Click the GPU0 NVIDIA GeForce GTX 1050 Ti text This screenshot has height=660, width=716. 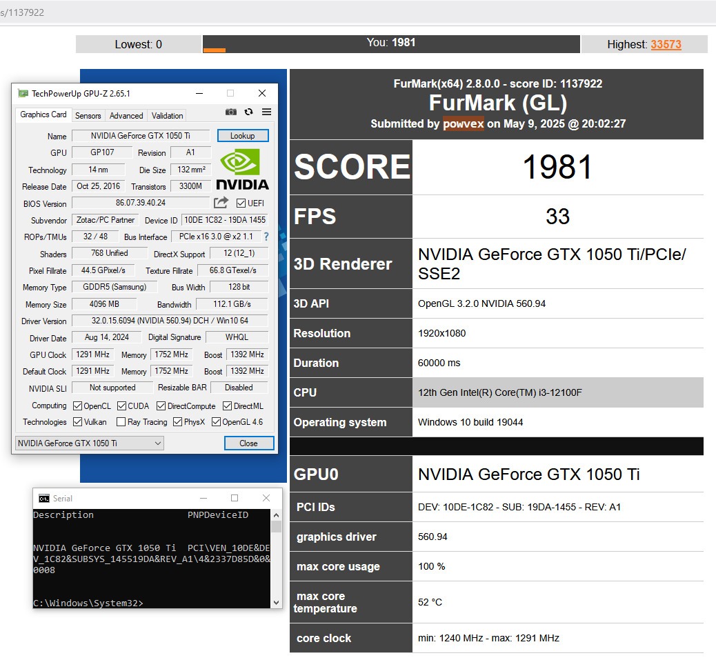point(529,474)
